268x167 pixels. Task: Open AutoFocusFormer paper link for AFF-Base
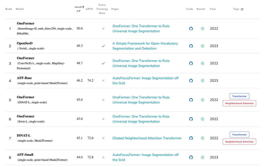tap(146, 78)
